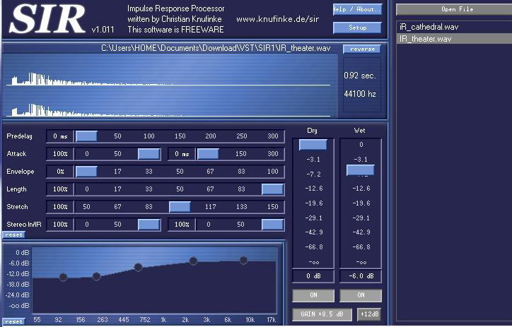The height and width of the screenshot is (327, 512).
Task: Click the EQ node near 2k
Action: coord(193,261)
